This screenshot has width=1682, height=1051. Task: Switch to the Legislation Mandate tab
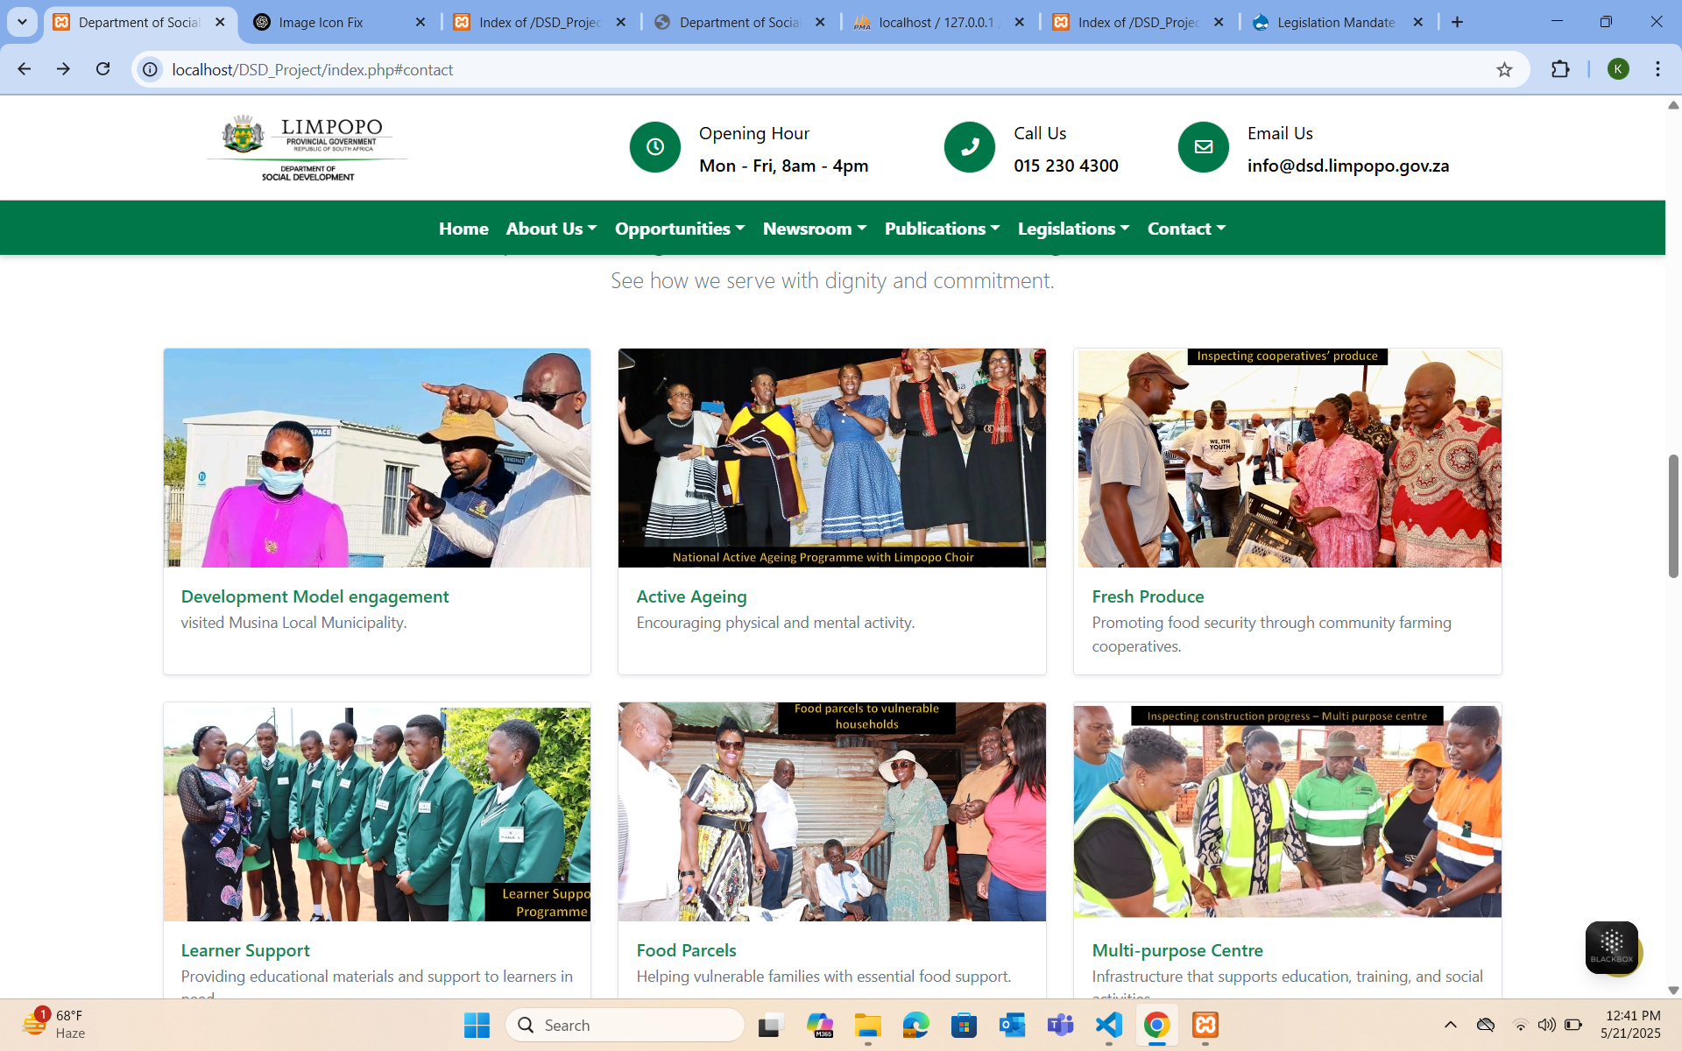click(x=1335, y=23)
